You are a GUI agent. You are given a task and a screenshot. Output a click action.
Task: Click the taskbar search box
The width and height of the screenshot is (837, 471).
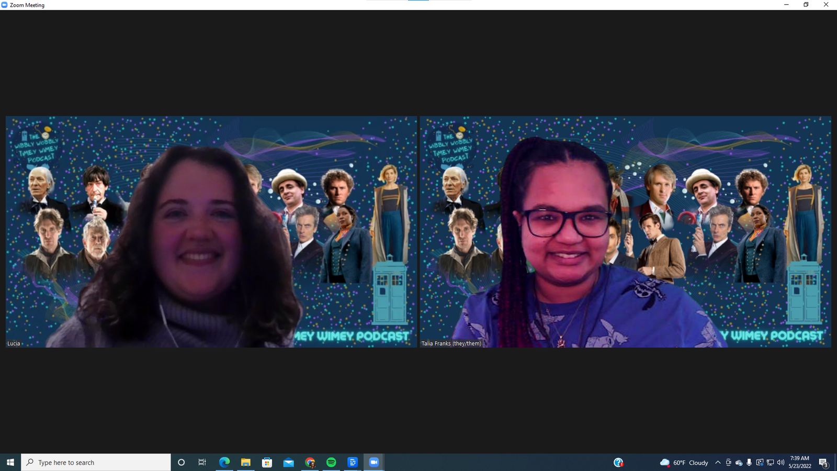coord(96,462)
